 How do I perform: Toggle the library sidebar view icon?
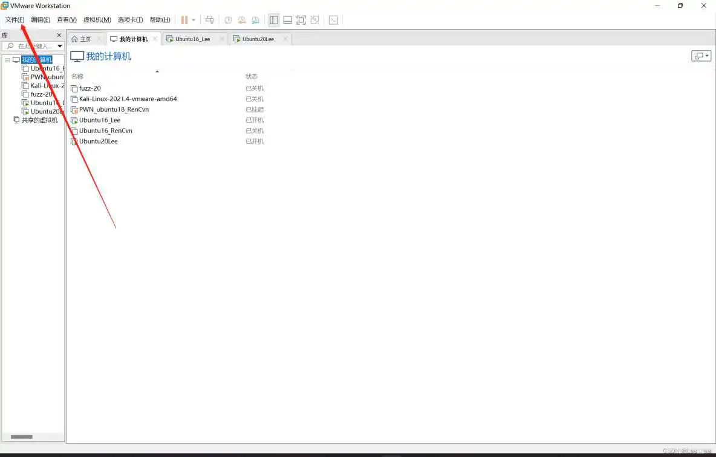(274, 20)
